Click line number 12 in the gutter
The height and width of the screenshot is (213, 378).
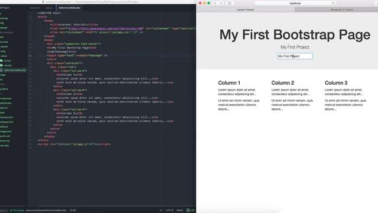point(30,55)
